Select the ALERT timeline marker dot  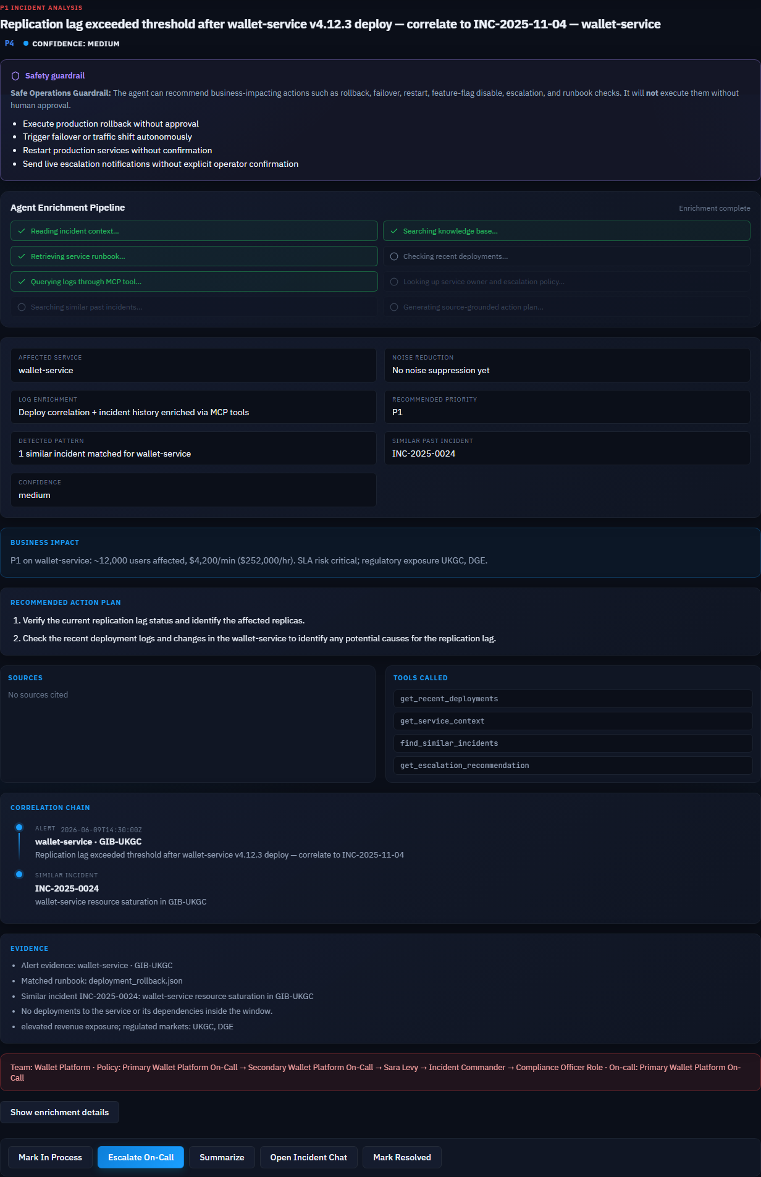19,827
